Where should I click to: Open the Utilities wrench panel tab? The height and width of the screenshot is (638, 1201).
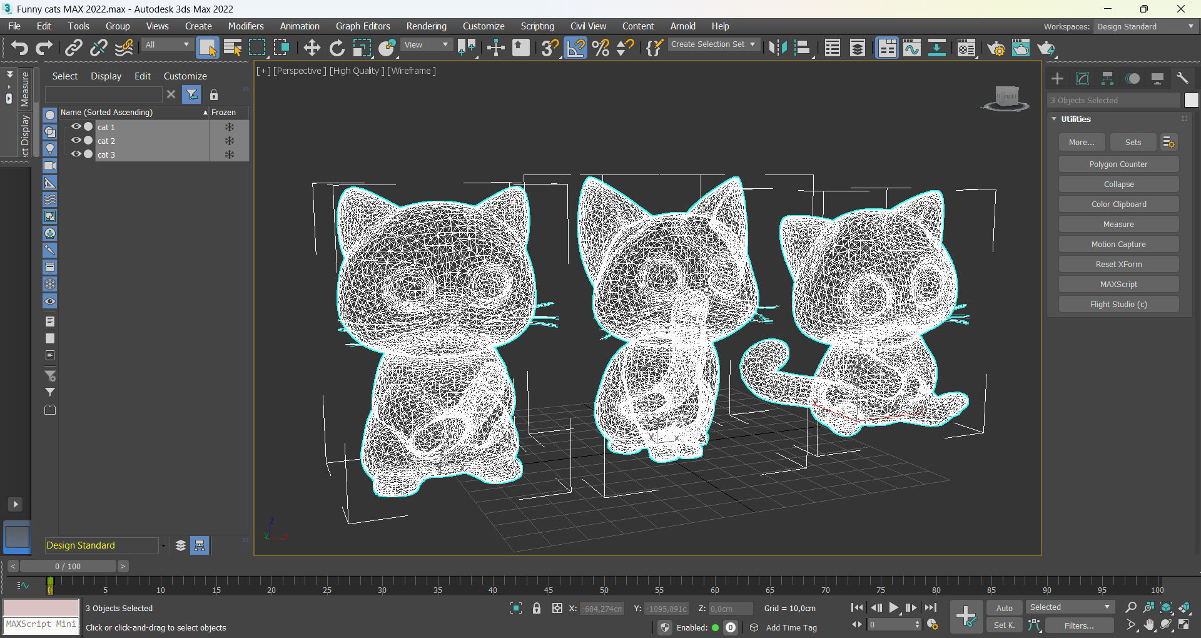coord(1182,78)
